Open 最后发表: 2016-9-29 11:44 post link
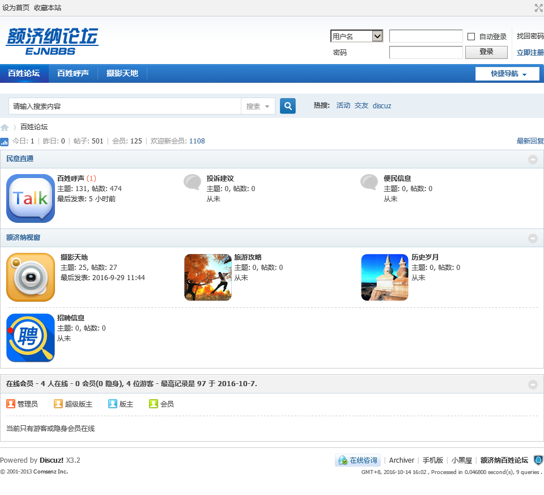 pyautogui.click(x=103, y=278)
